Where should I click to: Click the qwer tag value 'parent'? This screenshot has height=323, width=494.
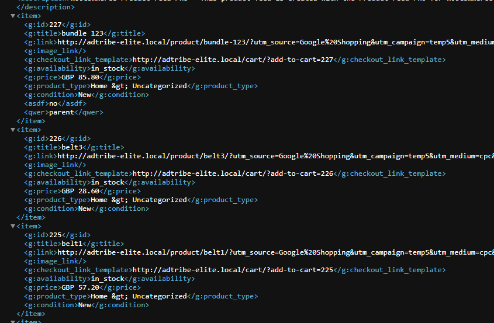61,112
